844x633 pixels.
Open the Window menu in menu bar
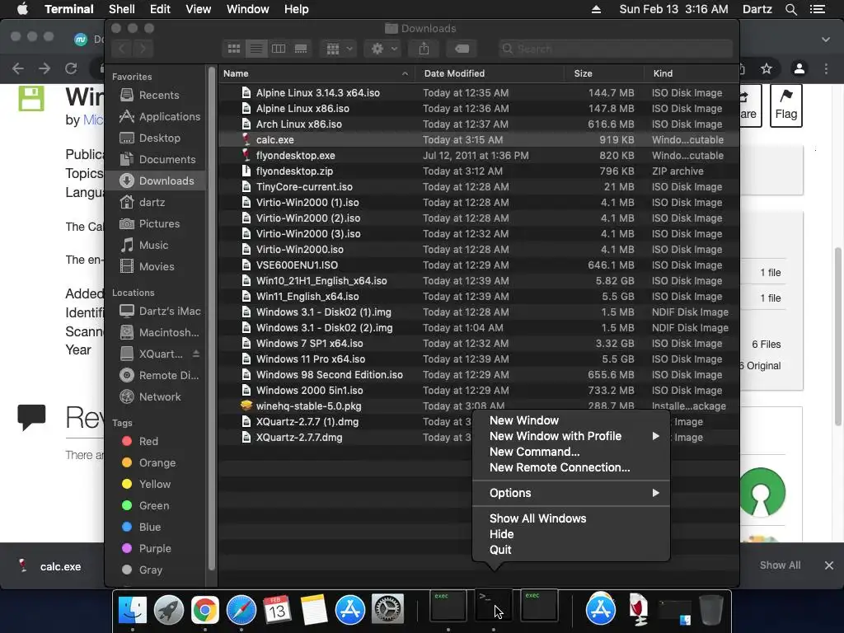click(x=247, y=9)
